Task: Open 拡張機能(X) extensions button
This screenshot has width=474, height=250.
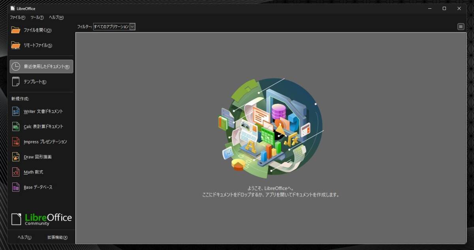Action: pyautogui.click(x=57, y=237)
